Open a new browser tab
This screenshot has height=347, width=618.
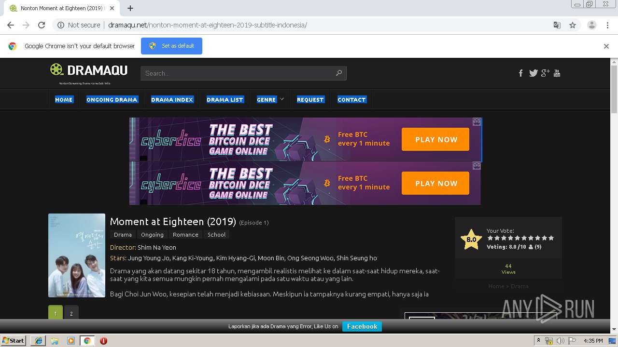click(x=130, y=8)
